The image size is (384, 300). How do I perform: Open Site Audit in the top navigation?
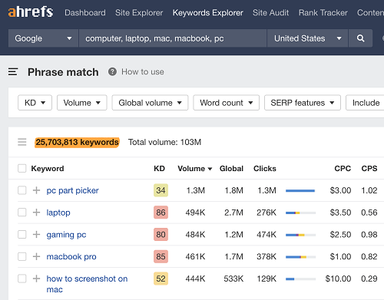point(271,12)
